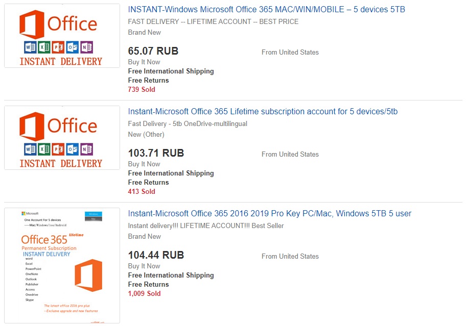Viewport: 468px width, 326px height.
Task: Click the subtitle "FAST DELIVERY -- LIFETIME ACCOUNT -- BEST PRICE"
Action: point(213,22)
